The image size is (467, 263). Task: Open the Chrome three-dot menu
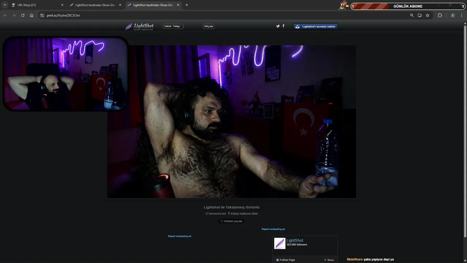pos(462,15)
